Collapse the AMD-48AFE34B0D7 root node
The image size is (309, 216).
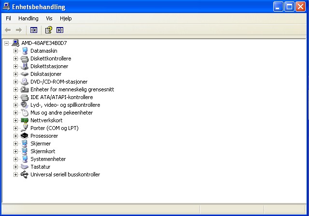click(x=6, y=43)
